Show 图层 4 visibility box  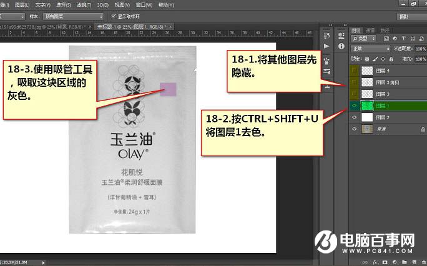pos(354,71)
